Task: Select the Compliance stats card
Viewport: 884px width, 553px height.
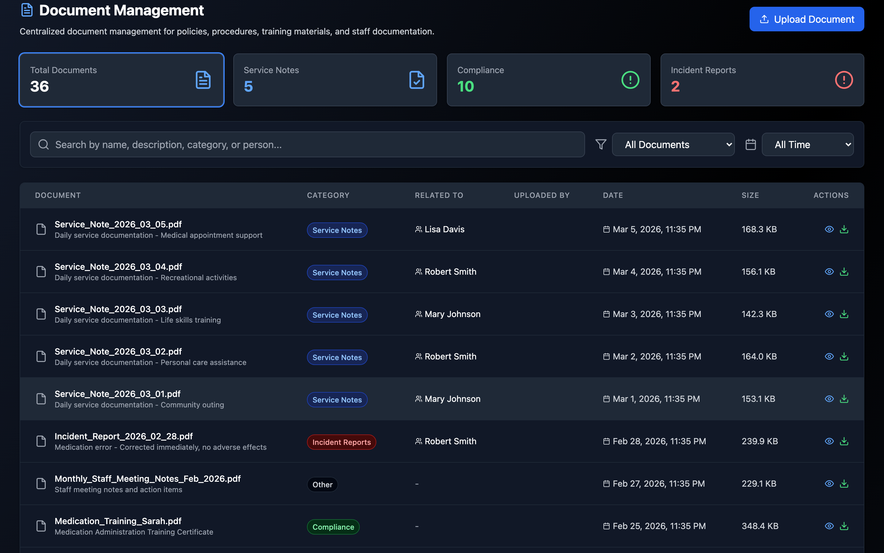Action: coord(548,80)
